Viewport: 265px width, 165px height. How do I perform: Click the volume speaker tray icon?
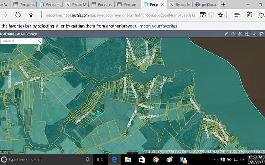pyautogui.click(x=242, y=159)
